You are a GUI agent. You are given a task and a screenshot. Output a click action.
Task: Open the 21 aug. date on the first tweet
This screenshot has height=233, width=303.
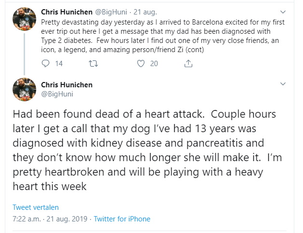[145, 12]
